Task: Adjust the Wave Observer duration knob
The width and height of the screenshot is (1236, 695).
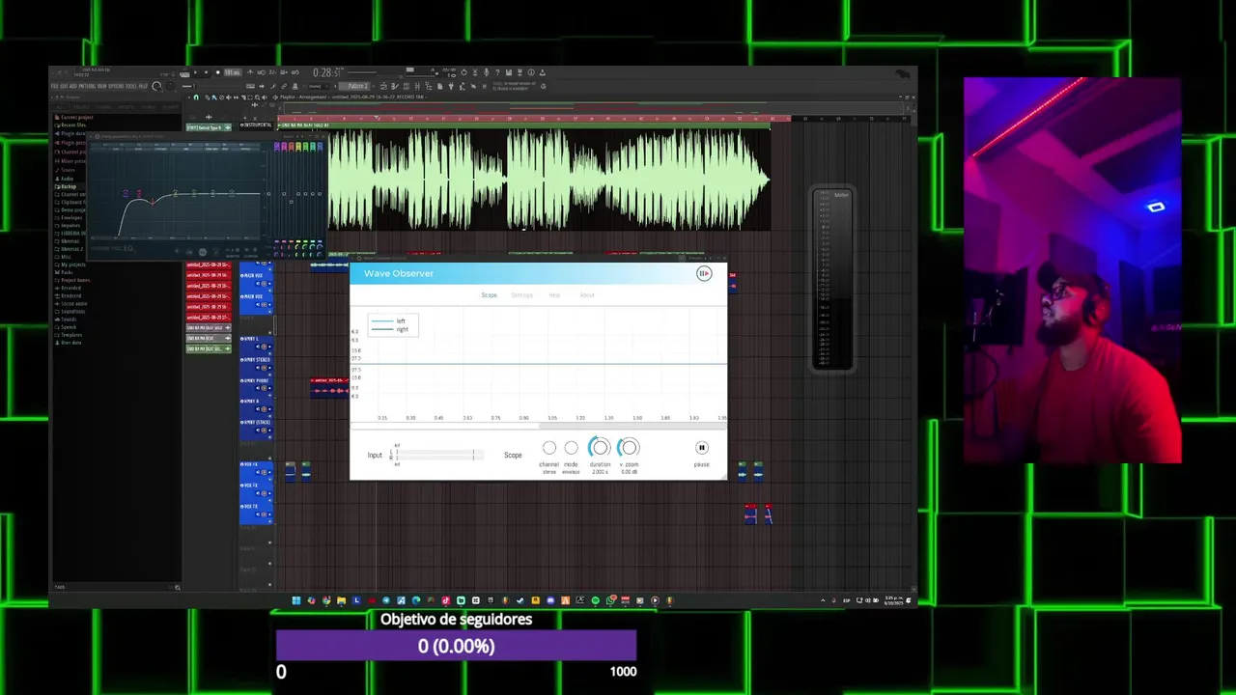Action: point(600,447)
